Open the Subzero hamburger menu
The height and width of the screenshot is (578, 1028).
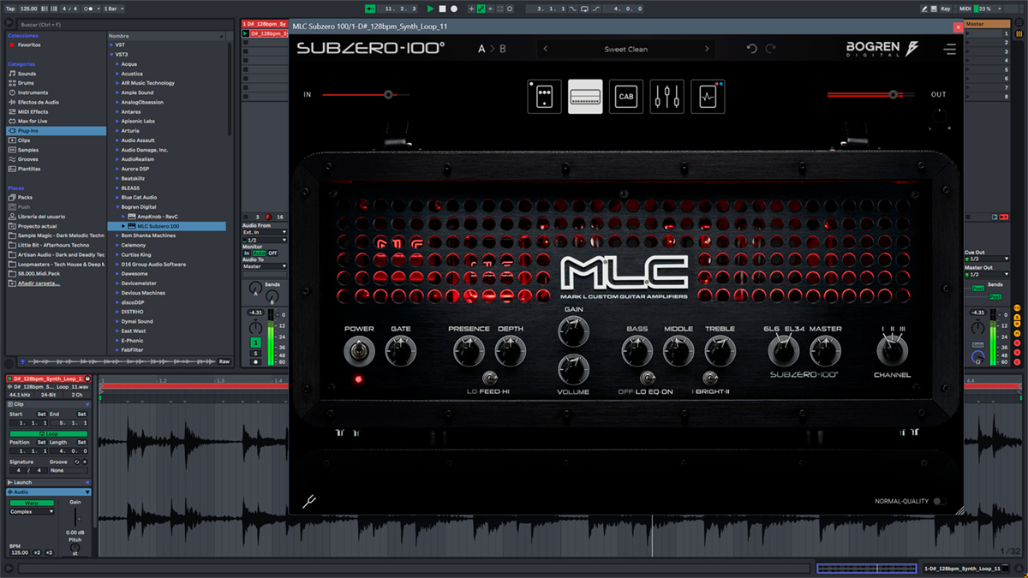tap(949, 50)
